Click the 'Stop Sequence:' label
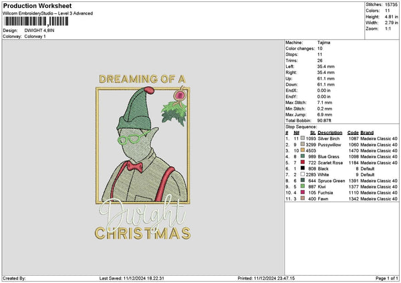 point(301,127)
